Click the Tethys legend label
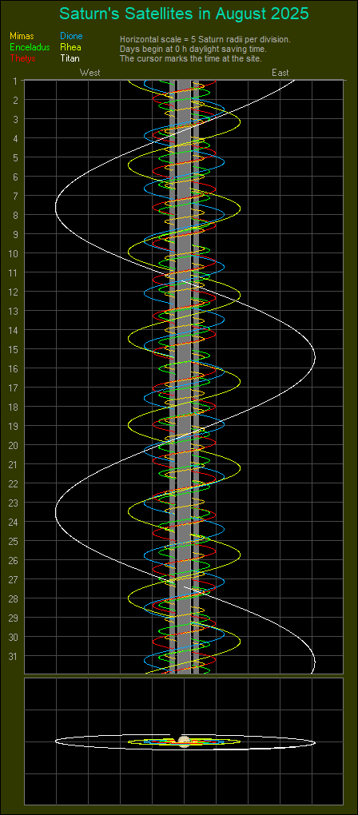The height and width of the screenshot is (815, 358). click(22, 58)
